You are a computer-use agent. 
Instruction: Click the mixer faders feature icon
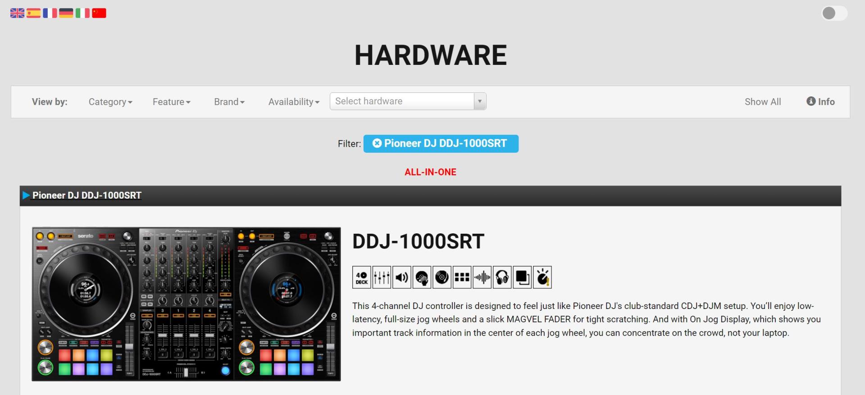(382, 277)
